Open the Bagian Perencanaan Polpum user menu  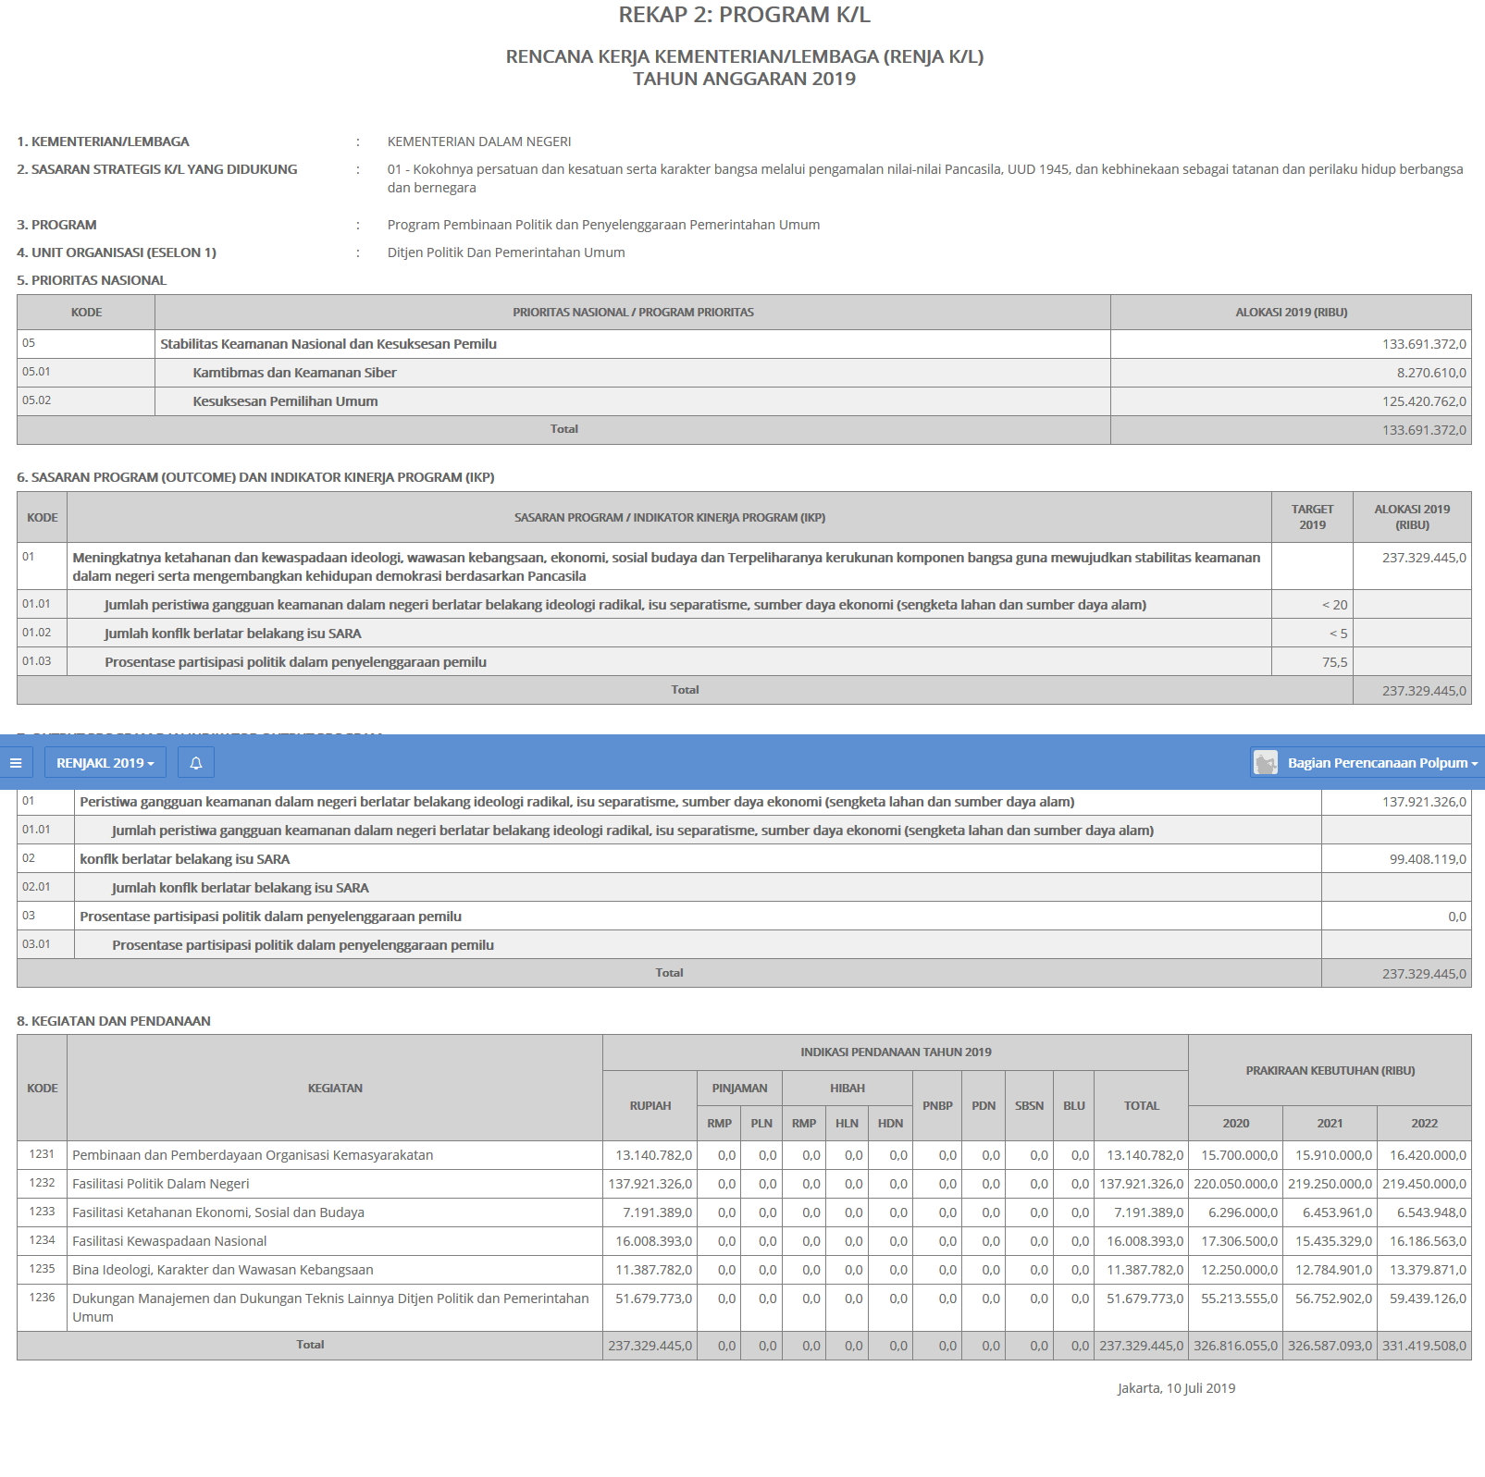tap(1379, 763)
